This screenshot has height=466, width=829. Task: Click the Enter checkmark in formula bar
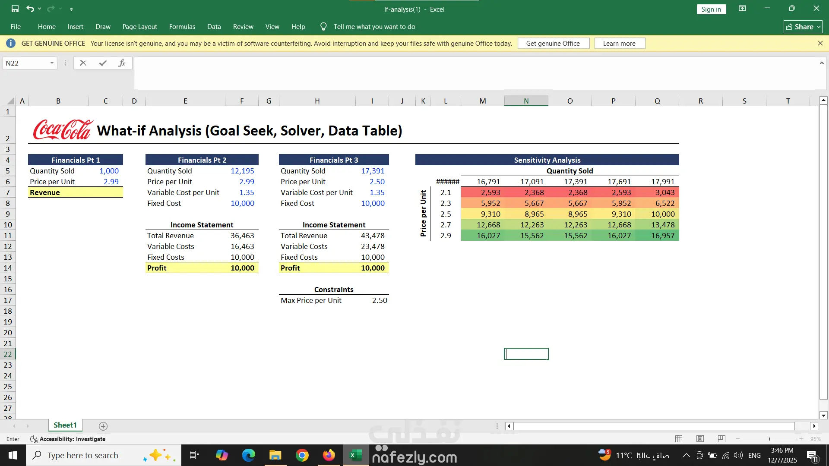point(103,63)
